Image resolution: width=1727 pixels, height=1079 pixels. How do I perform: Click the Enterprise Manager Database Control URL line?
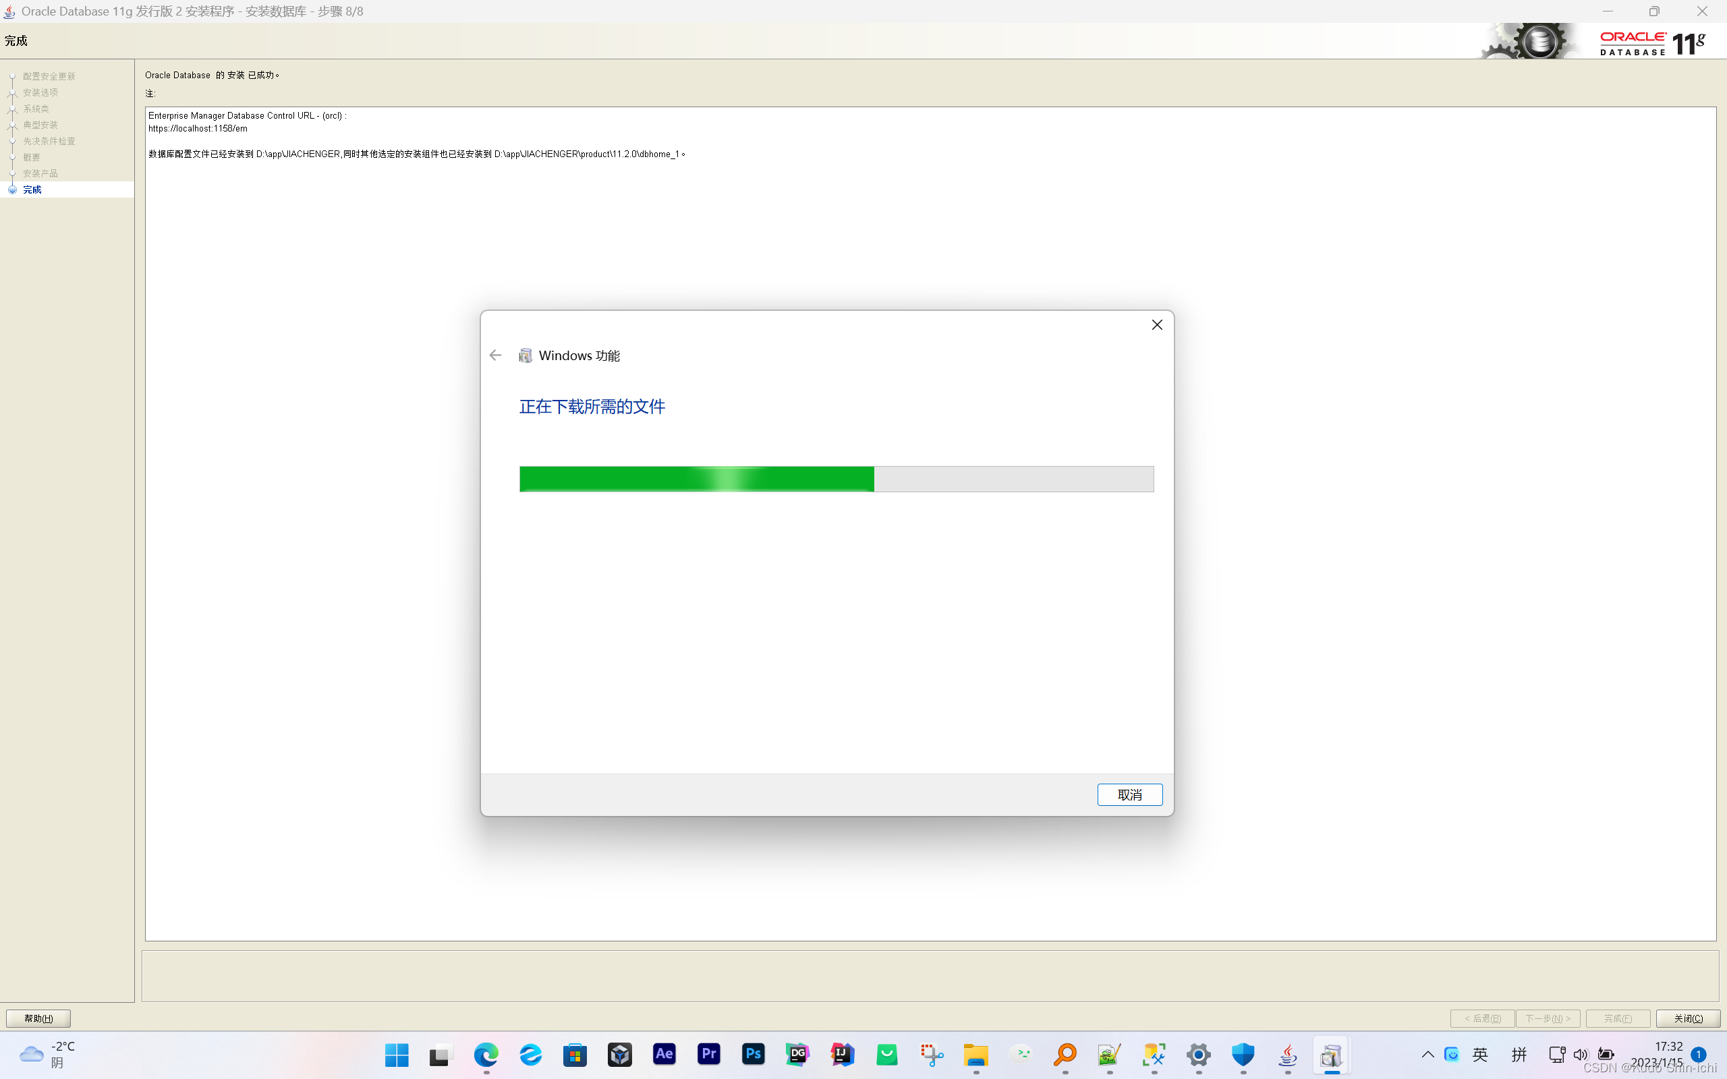247,115
